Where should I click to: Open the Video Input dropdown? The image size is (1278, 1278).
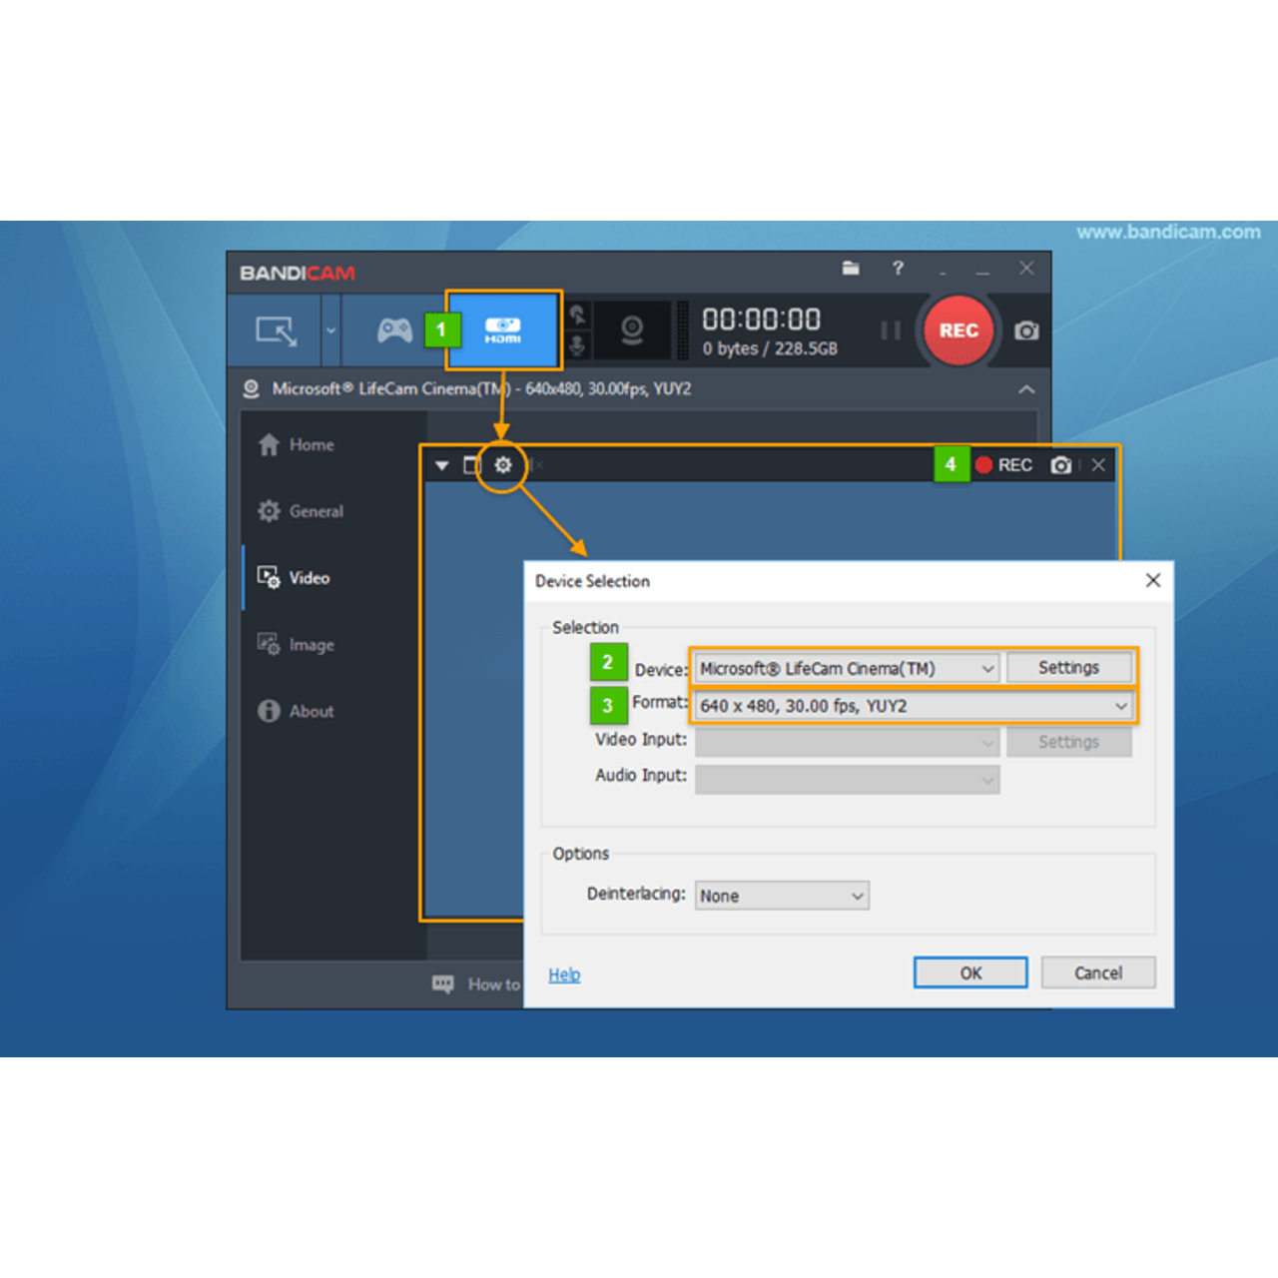point(847,742)
